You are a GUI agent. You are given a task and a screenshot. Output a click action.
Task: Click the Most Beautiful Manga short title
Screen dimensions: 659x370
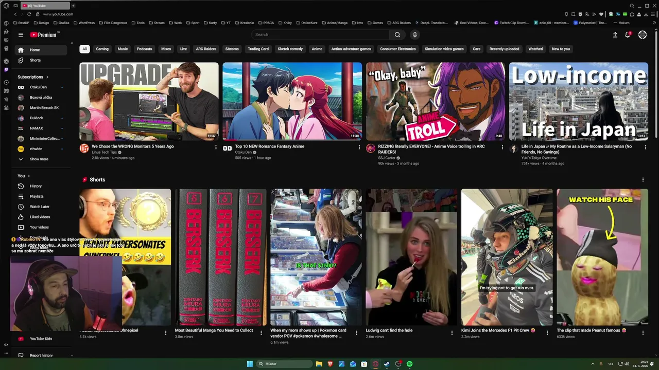coord(214,330)
